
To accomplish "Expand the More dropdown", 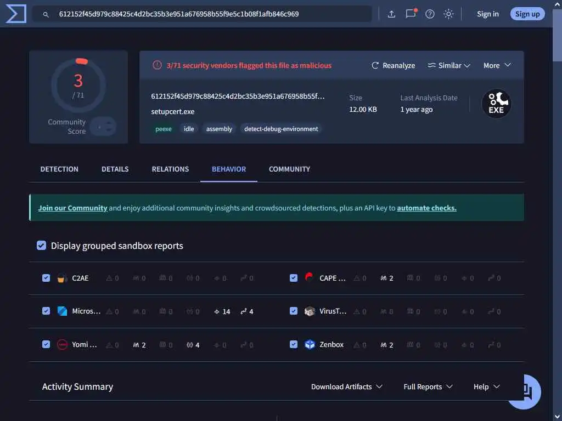I will coord(497,66).
